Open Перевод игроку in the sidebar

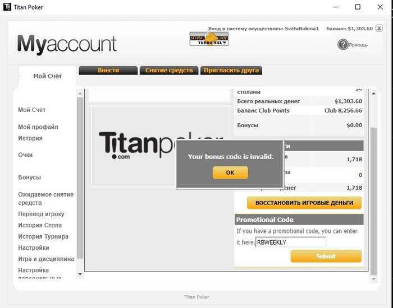pos(41,214)
